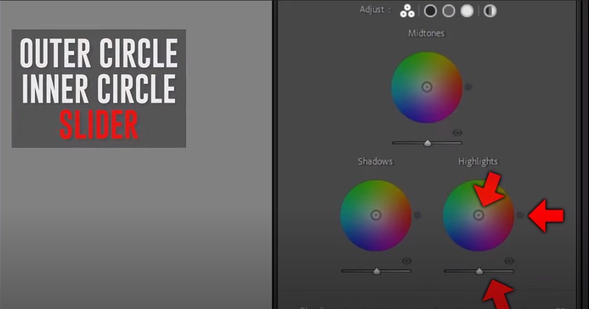Click the outer hue dot beside Shadows wheel
The image size is (589, 309).
point(417,215)
